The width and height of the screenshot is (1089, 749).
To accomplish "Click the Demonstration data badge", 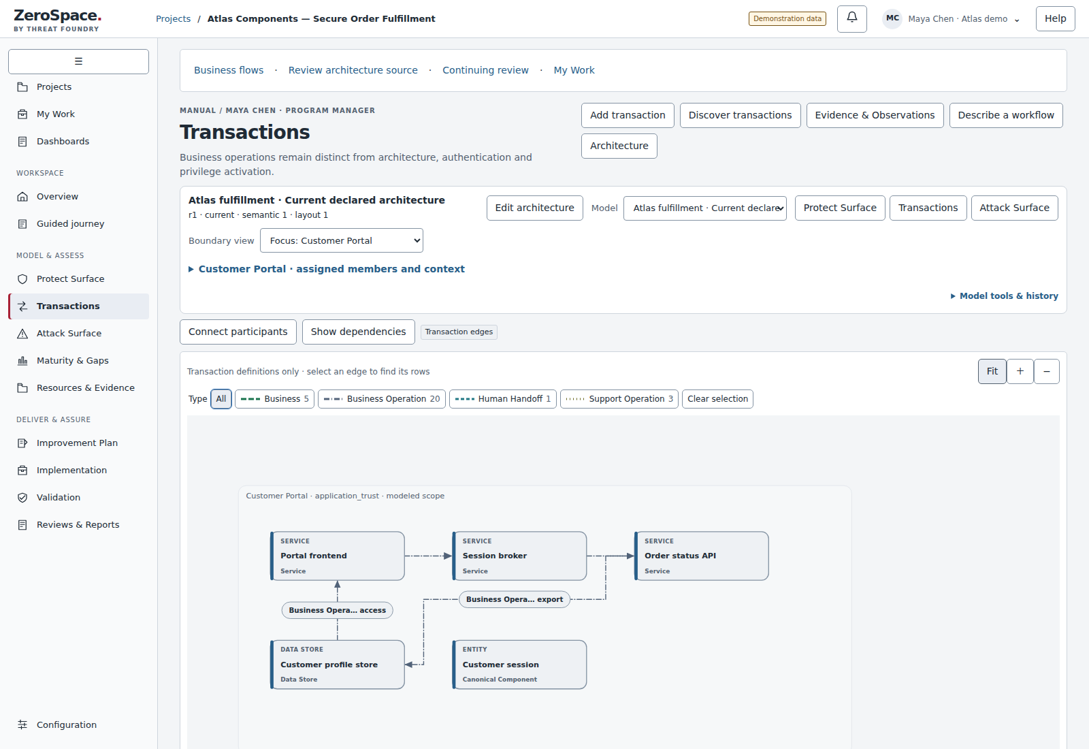I will (x=787, y=19).
